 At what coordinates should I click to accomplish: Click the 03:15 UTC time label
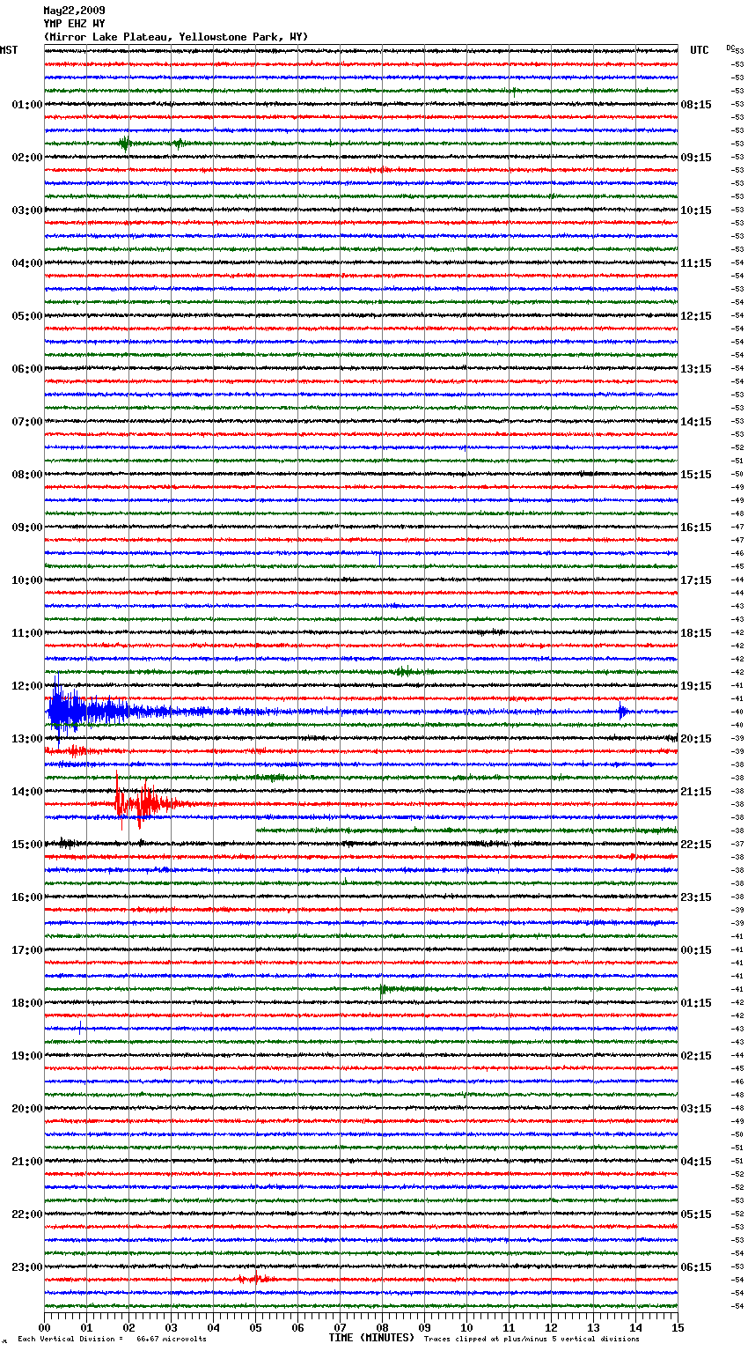(x=696, y=1109)
